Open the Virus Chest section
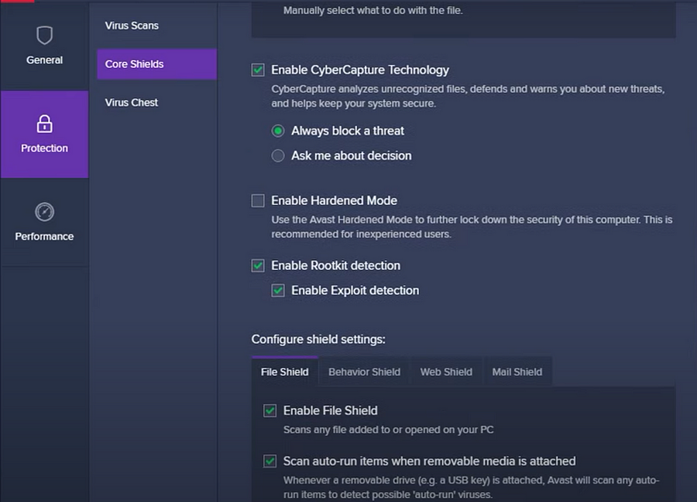This screenshot has height=502, width=697. click(x=131, y=103)
